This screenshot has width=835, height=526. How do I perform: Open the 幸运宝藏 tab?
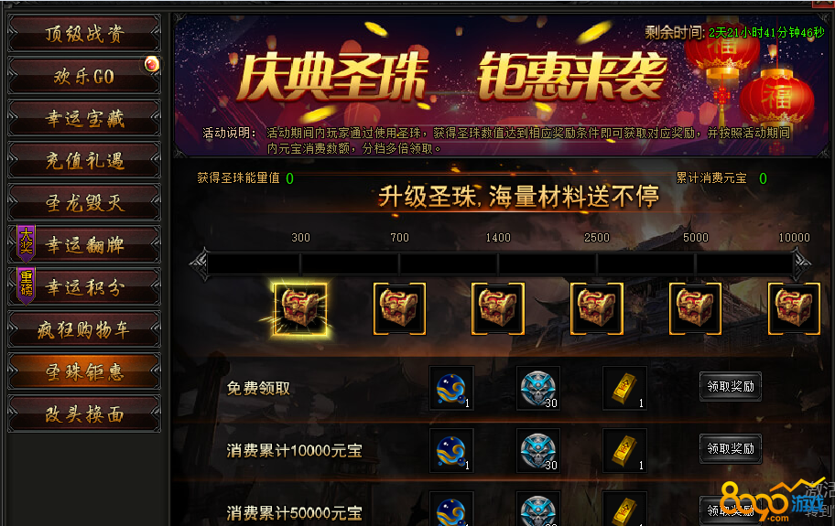[x=84, y=118]
